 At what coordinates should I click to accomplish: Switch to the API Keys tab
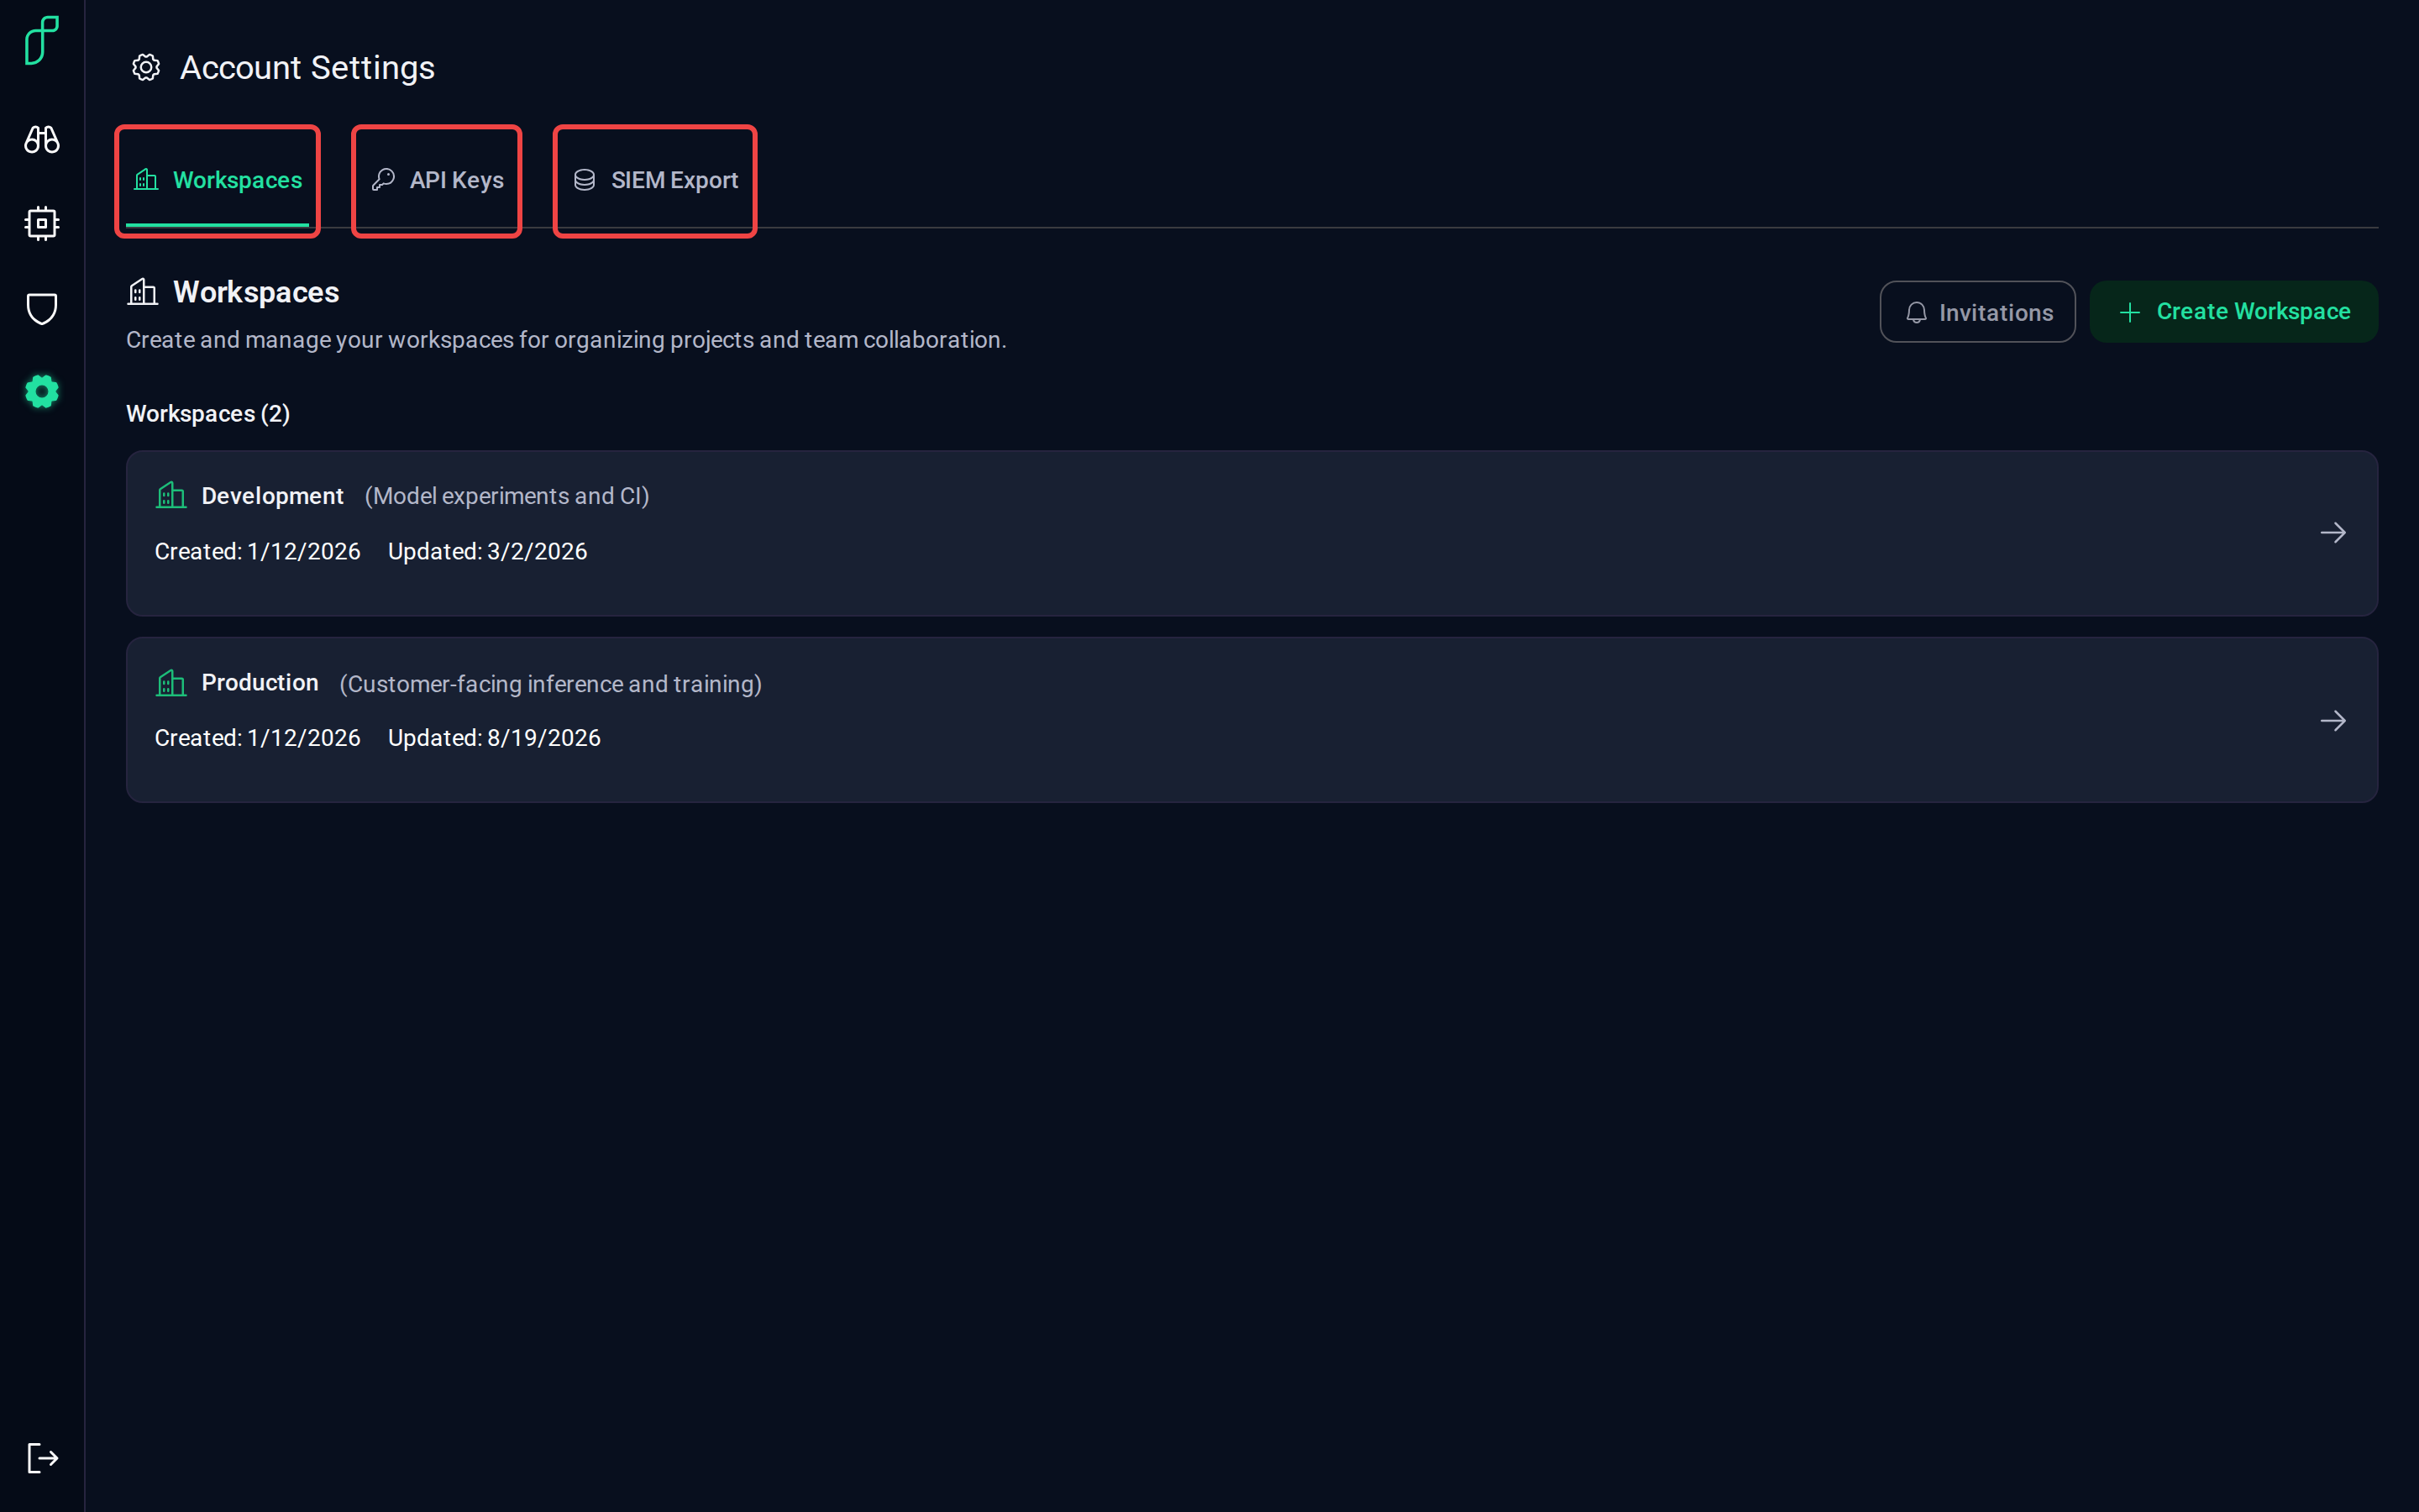click(437, 181)
